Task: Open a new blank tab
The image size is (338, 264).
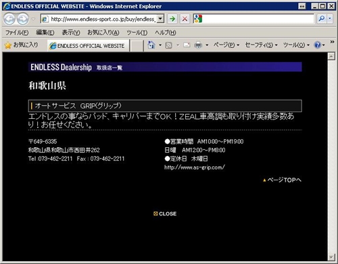Action: (137, 46)
